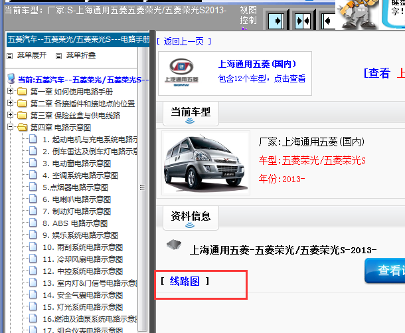Click the folder icon of 第二章 各接插件和接地点的位置
The image size is (405, 333).
tap(22, 103)
